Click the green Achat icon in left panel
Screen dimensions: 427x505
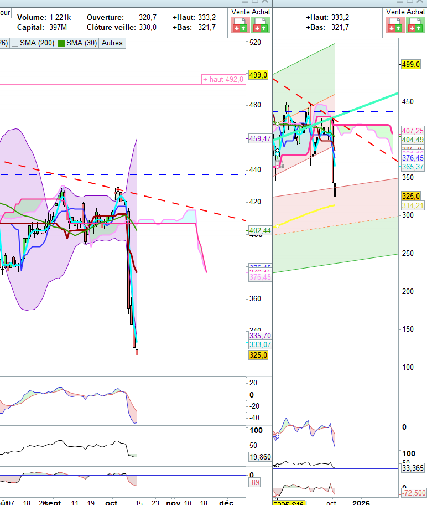coord(259,25)
